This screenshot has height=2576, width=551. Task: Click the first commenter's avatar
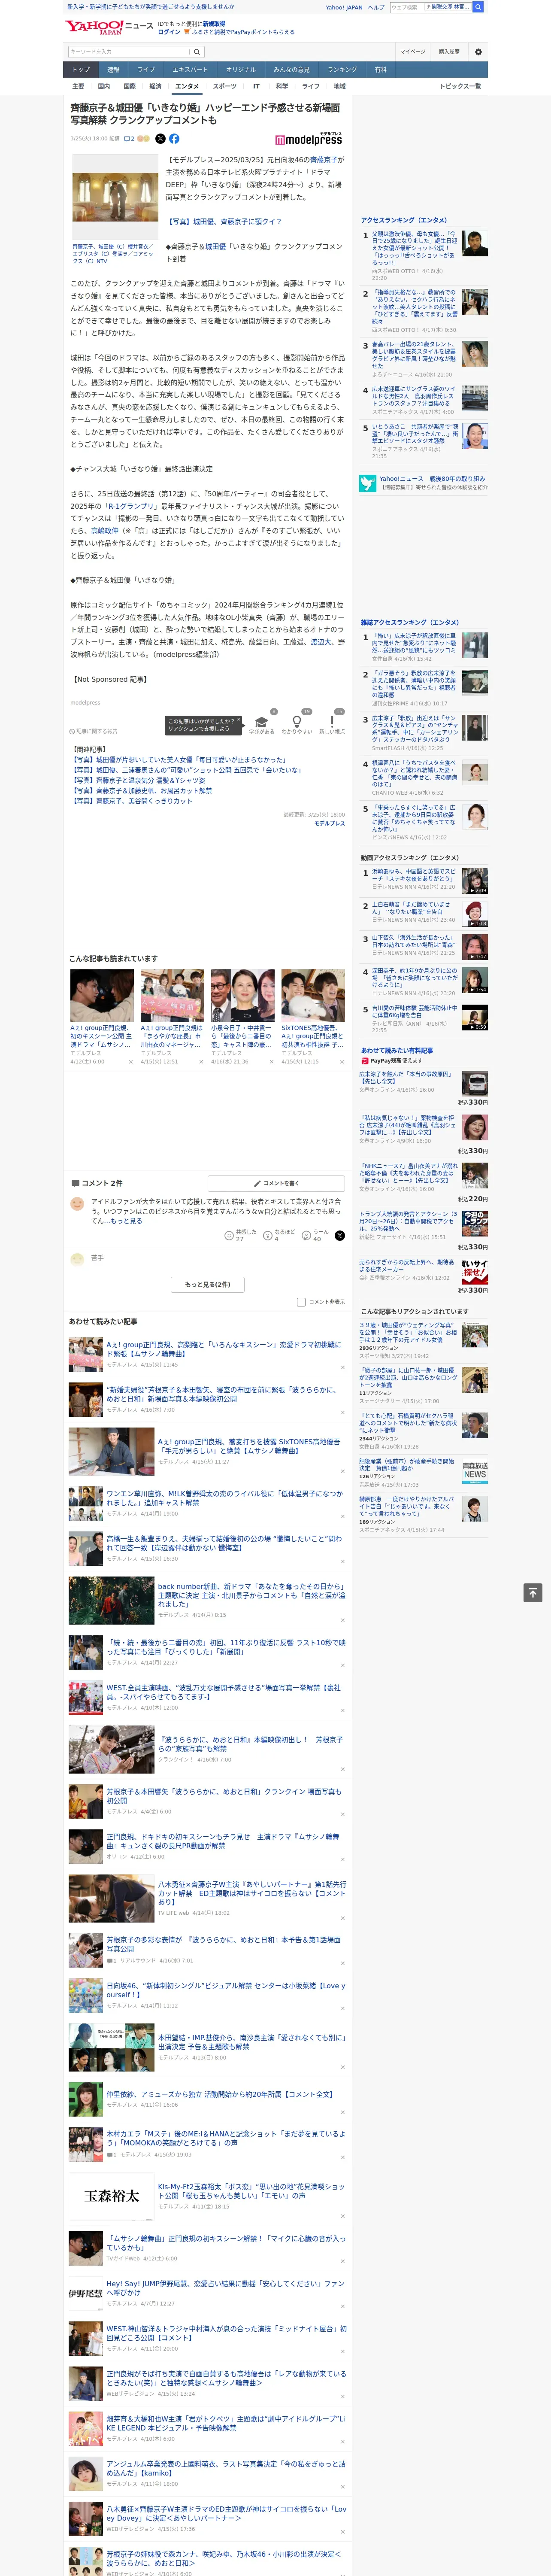(x=77, y=1204)
